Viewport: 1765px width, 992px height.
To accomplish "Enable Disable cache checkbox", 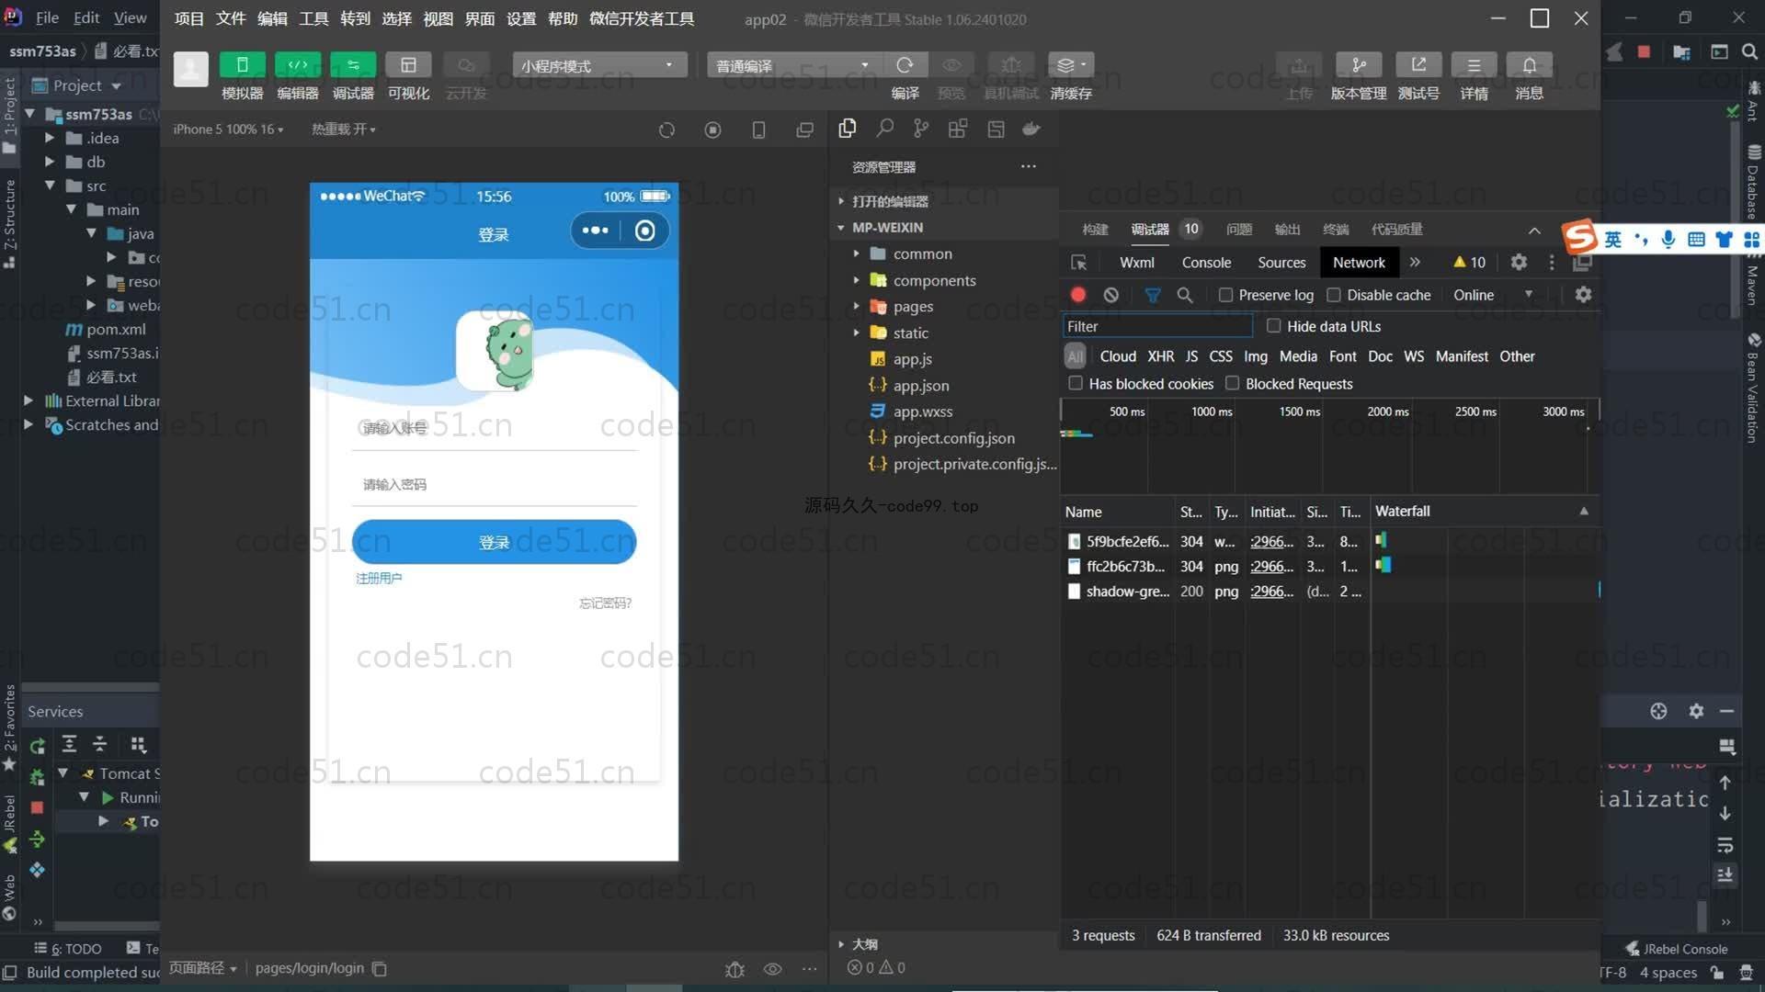I will point(1334,295).
